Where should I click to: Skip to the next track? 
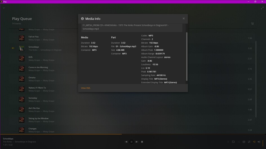pos(137,142)
